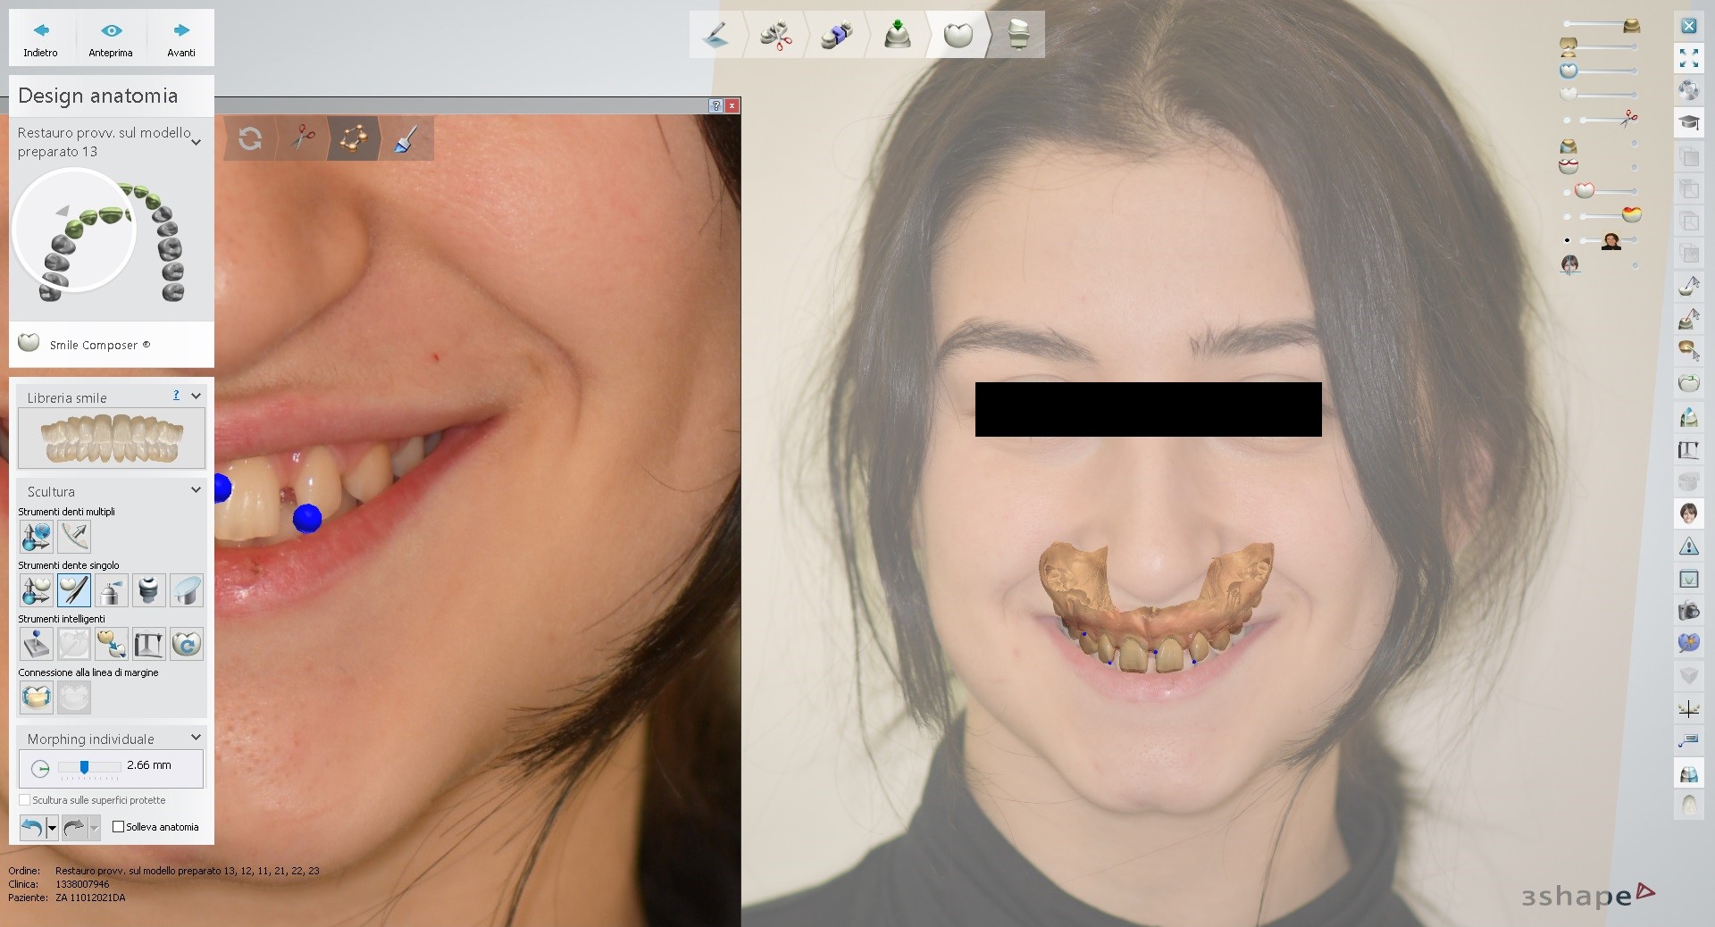The height and width of the screenshot is (927, 1715).
Task: Expand the restoration selector dropdown
Action: click(x=196, y=142)
